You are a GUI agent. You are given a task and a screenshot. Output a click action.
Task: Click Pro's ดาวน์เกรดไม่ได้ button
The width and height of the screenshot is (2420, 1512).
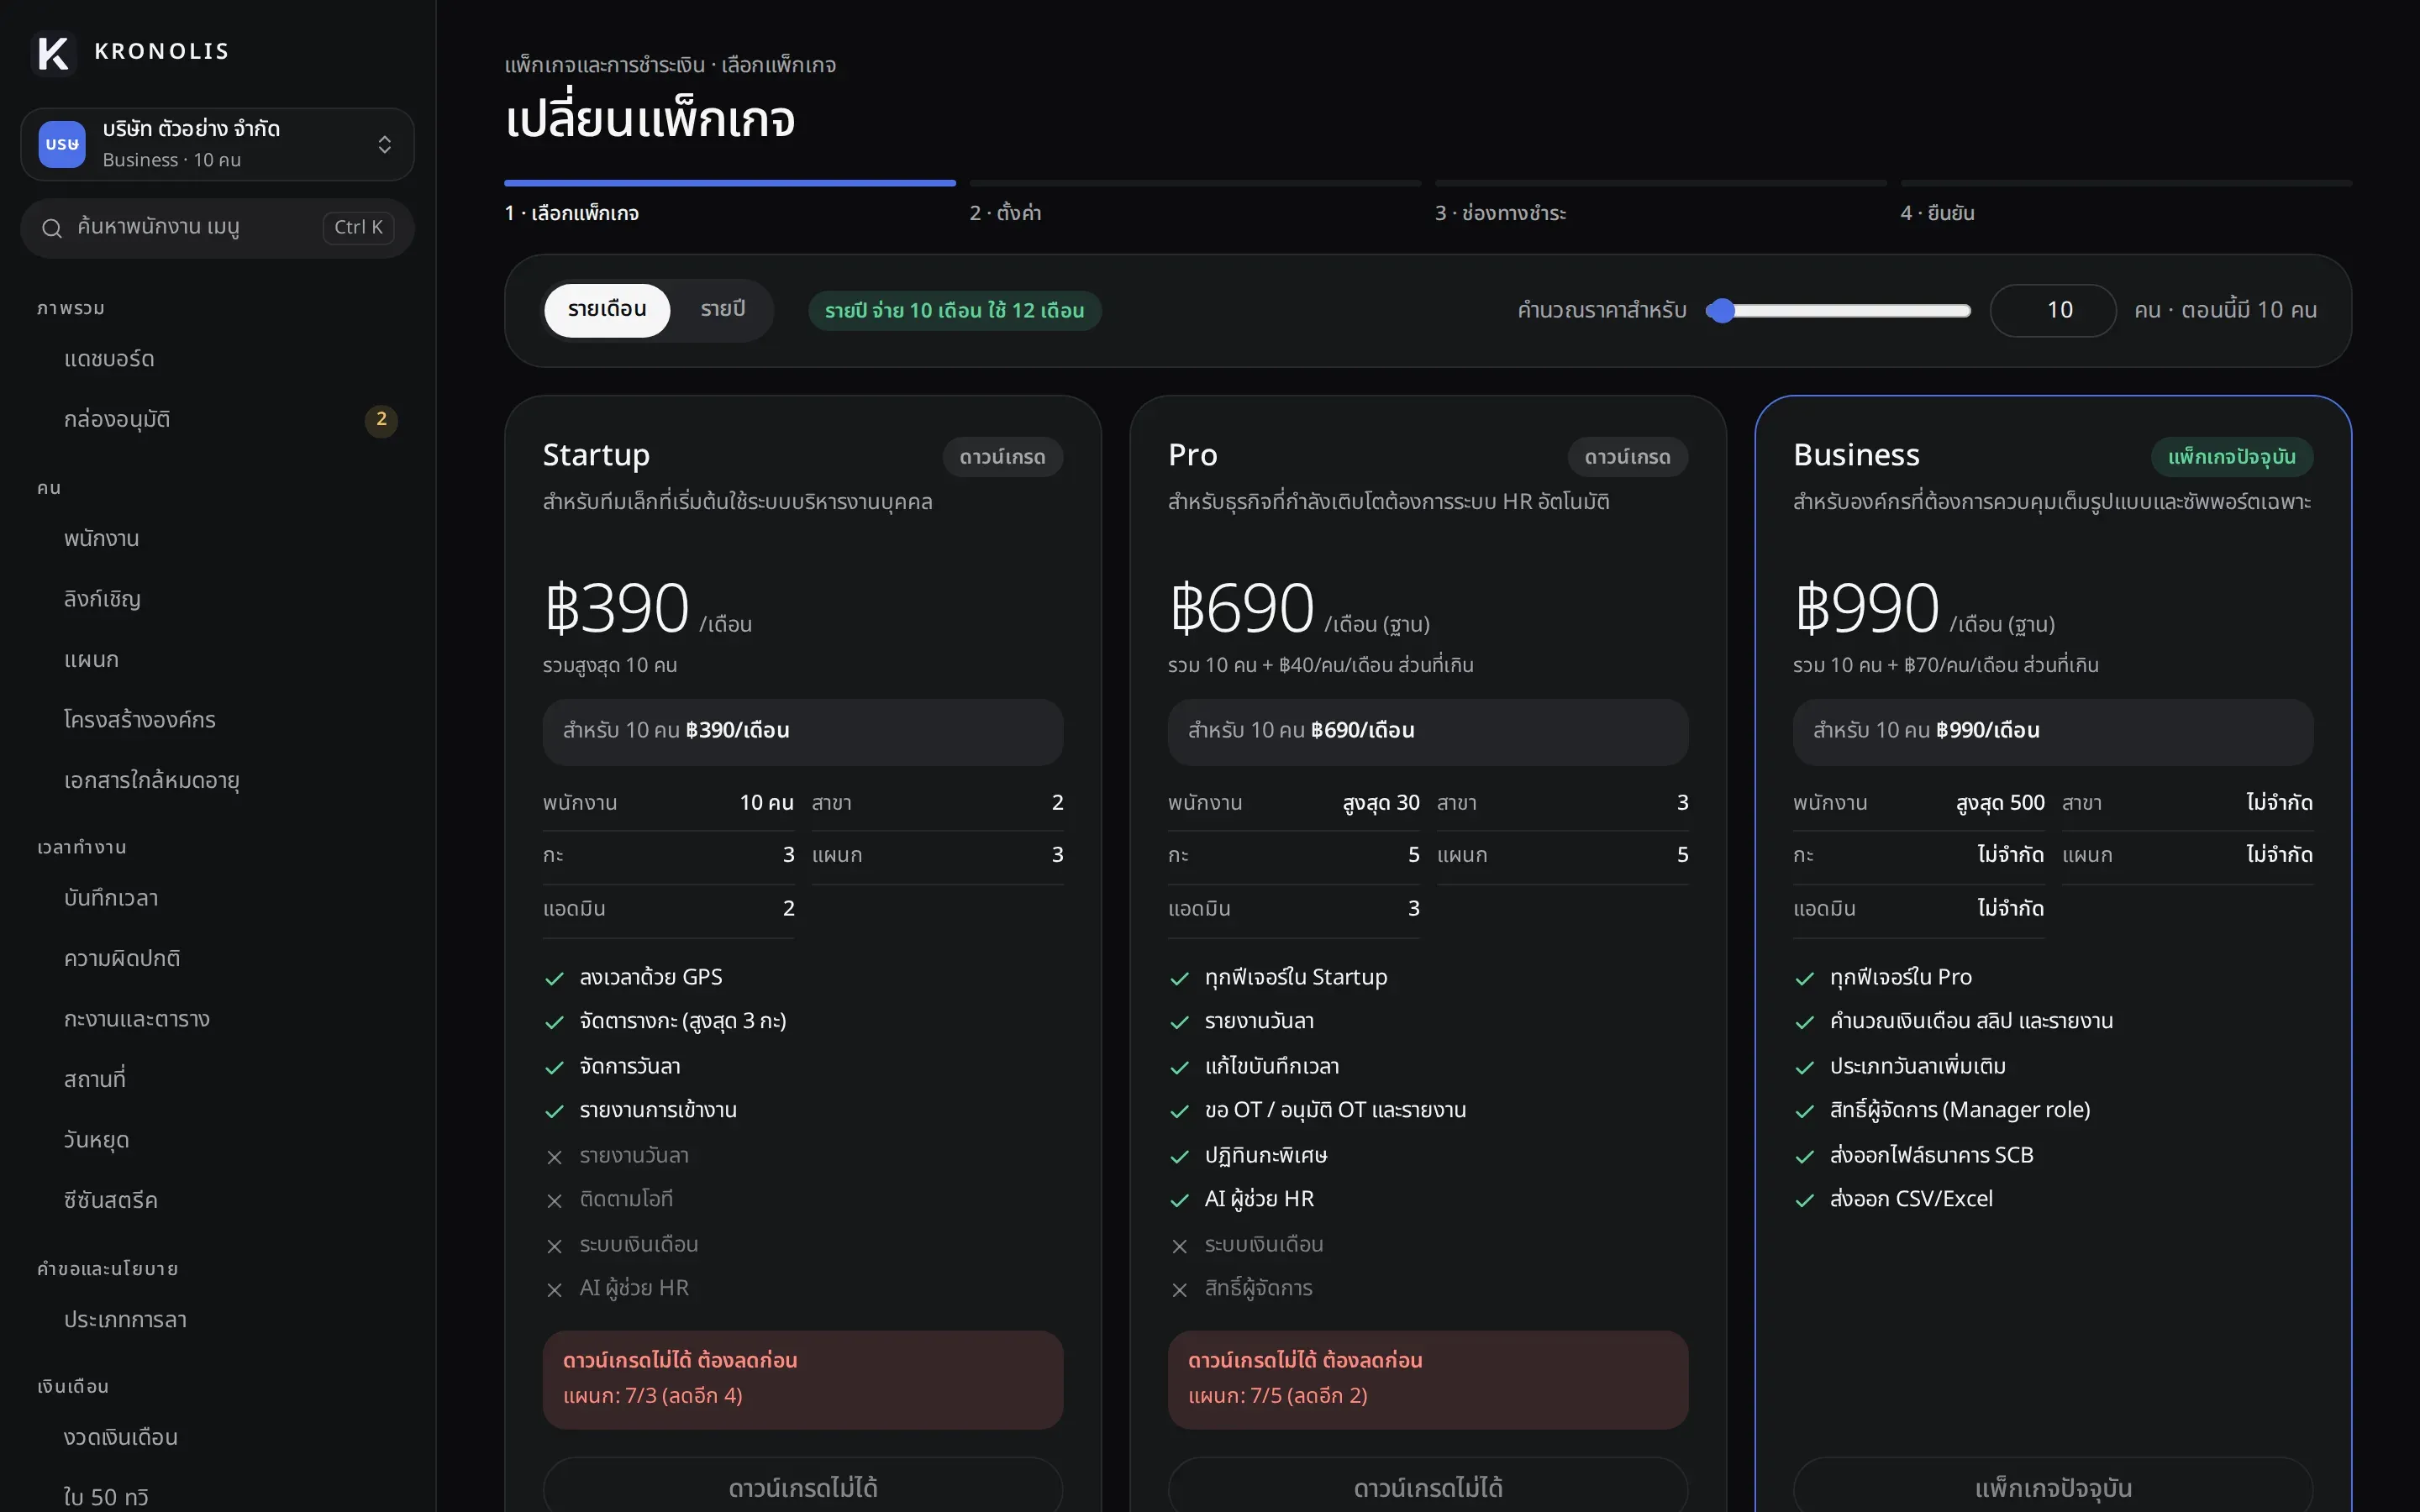tap(1428, 1487)
